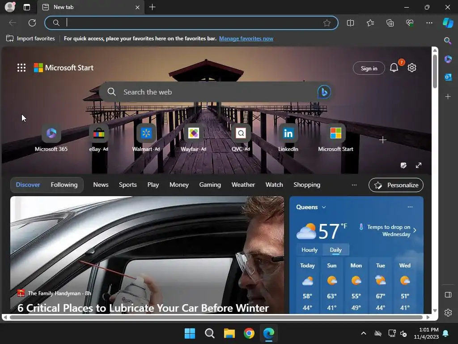Open eBay quick link tile
The height and width of the screenshot is (344, 458).
pos(99,138)
